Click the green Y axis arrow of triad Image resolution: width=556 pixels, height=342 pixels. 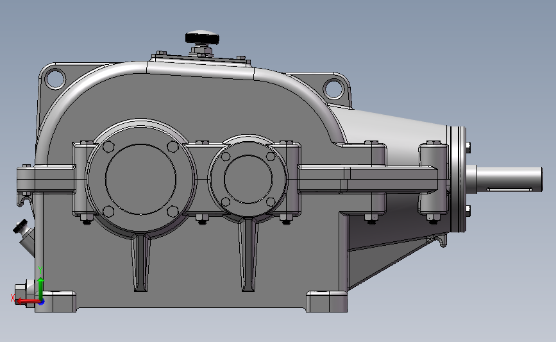[x=41, y=289]
